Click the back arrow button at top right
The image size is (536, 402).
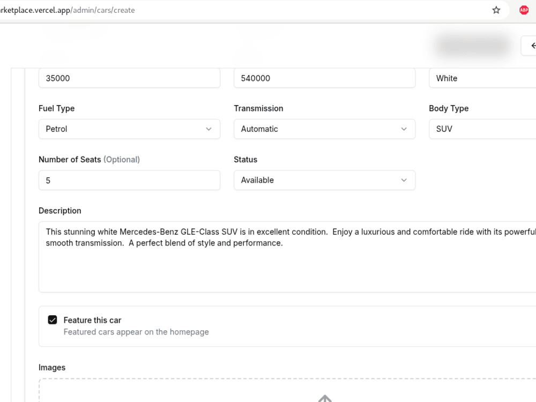point(529,46)
